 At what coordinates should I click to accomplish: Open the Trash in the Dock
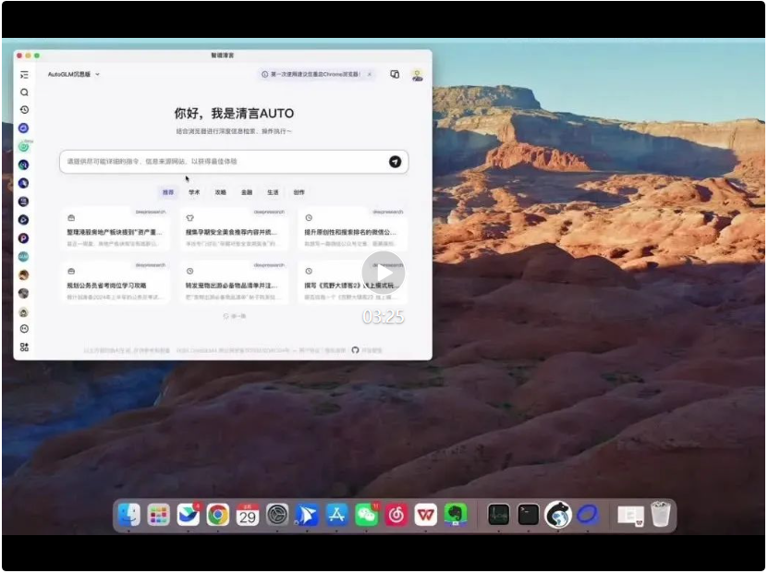pos(660,514)
